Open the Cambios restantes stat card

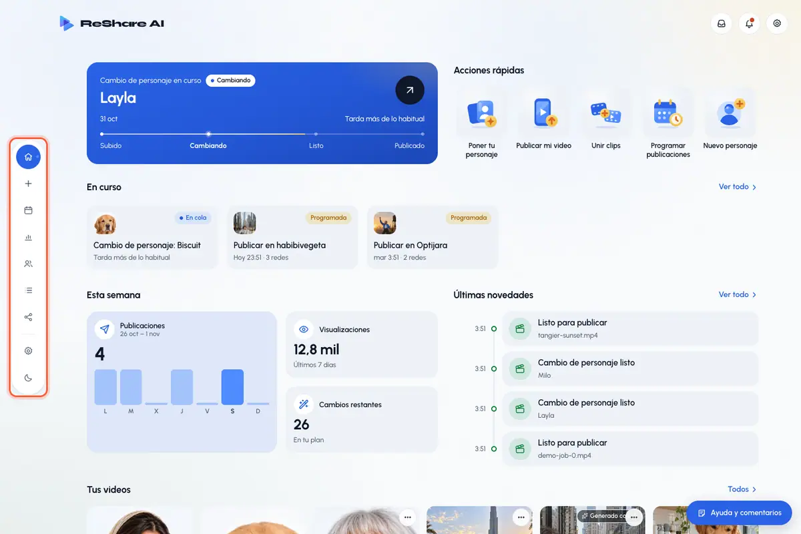tap(362, 420)
